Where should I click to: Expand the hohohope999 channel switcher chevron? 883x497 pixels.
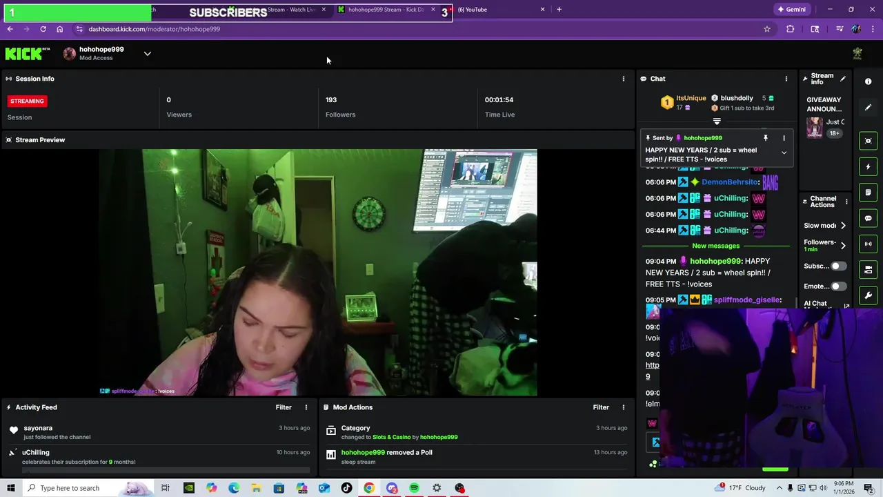[147, 53]
